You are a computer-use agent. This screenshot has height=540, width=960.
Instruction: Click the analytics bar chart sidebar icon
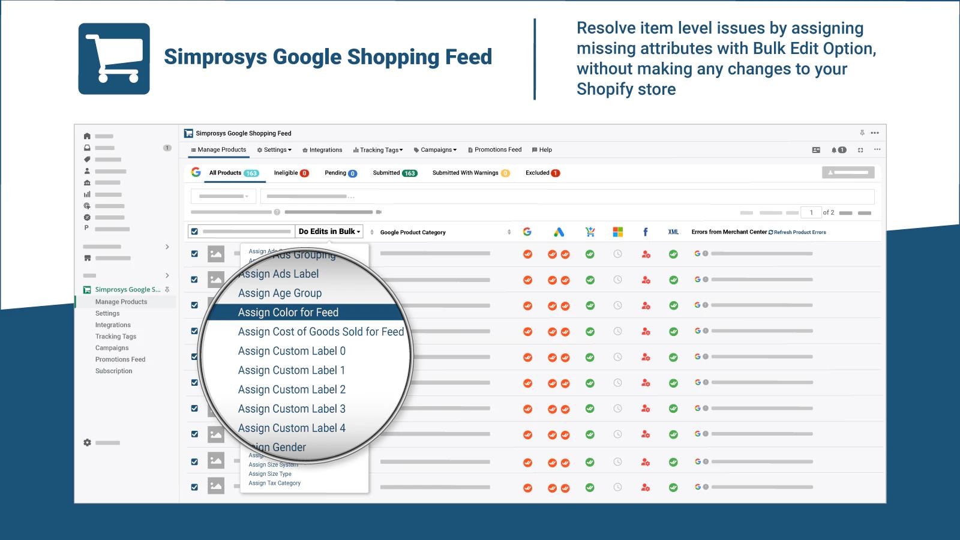click(87, 194)
